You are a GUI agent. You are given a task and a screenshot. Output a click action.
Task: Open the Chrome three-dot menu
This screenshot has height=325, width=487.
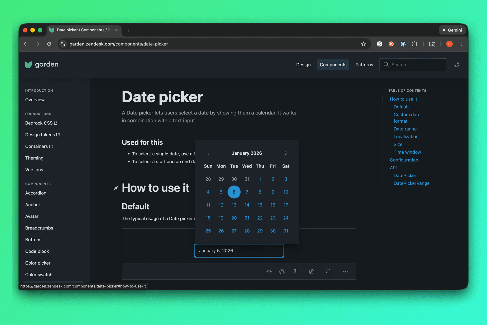[461, 44]
